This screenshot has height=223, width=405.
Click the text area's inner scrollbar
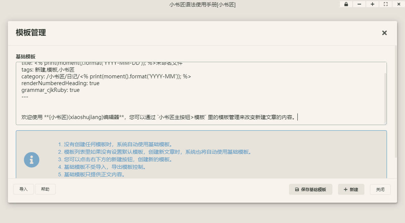point(385,98)
